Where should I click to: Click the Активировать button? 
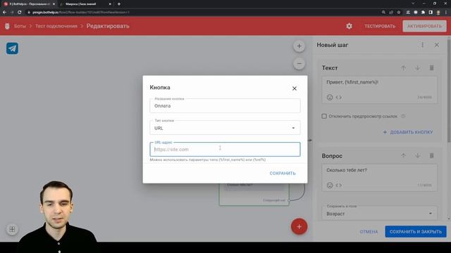point(424,26)
